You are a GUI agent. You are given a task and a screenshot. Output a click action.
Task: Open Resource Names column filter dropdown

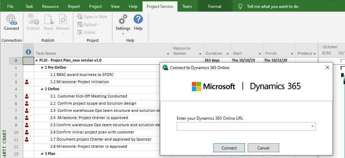click(200, 54)
